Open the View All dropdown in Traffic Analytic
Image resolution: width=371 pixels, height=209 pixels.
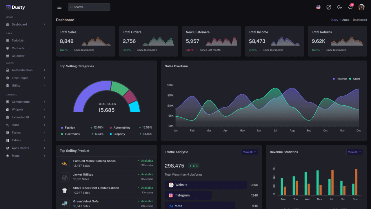(x=250, y=152)
